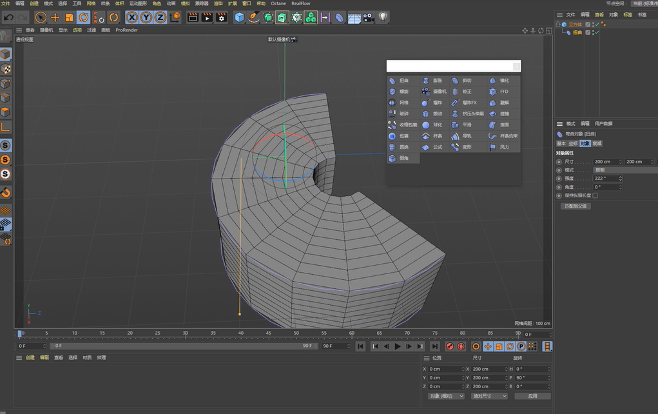658x414 pixels.
Task: Click the Play forward button
Action: coord(398,346)
